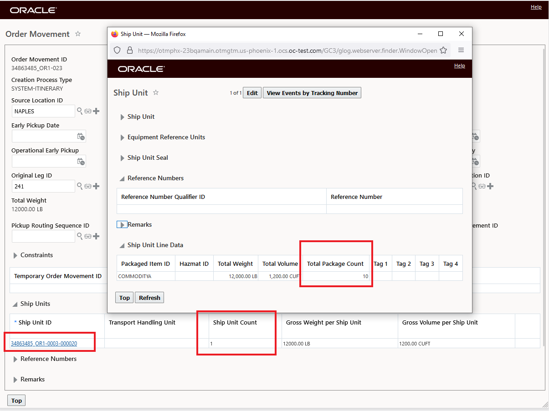
Task: Bookmark this page with the address bar star
Action: pos(443,51)
